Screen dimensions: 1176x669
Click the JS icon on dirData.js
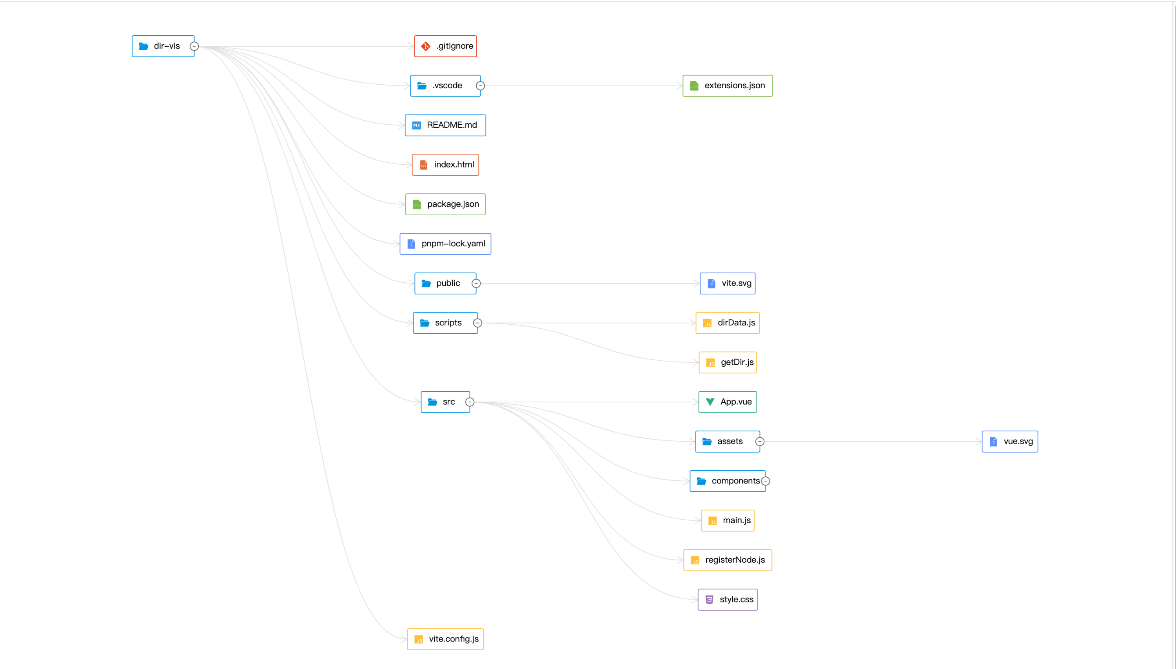pos(708,324)
